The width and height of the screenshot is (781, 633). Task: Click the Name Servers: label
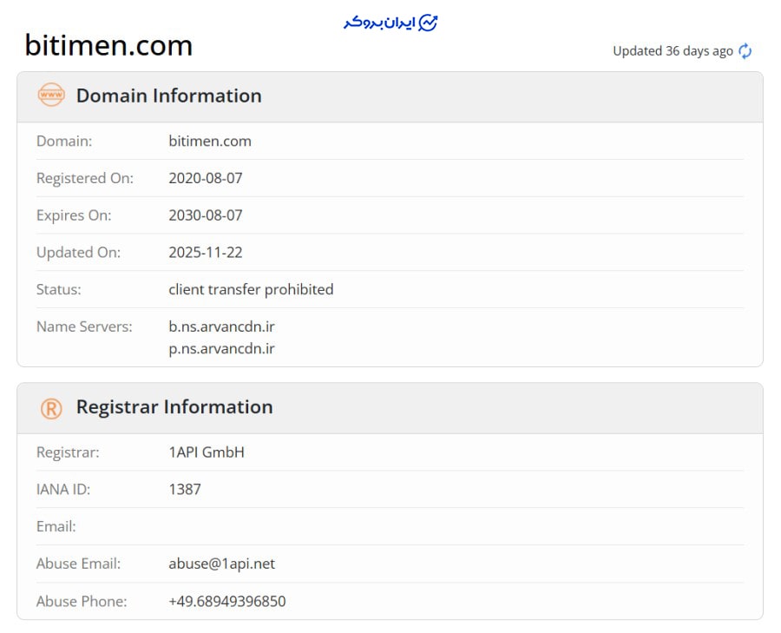click(84, 326)
